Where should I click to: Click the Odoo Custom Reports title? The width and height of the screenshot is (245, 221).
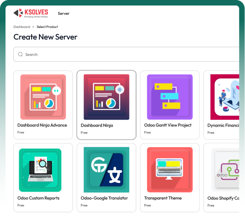(x=39, y=198)
